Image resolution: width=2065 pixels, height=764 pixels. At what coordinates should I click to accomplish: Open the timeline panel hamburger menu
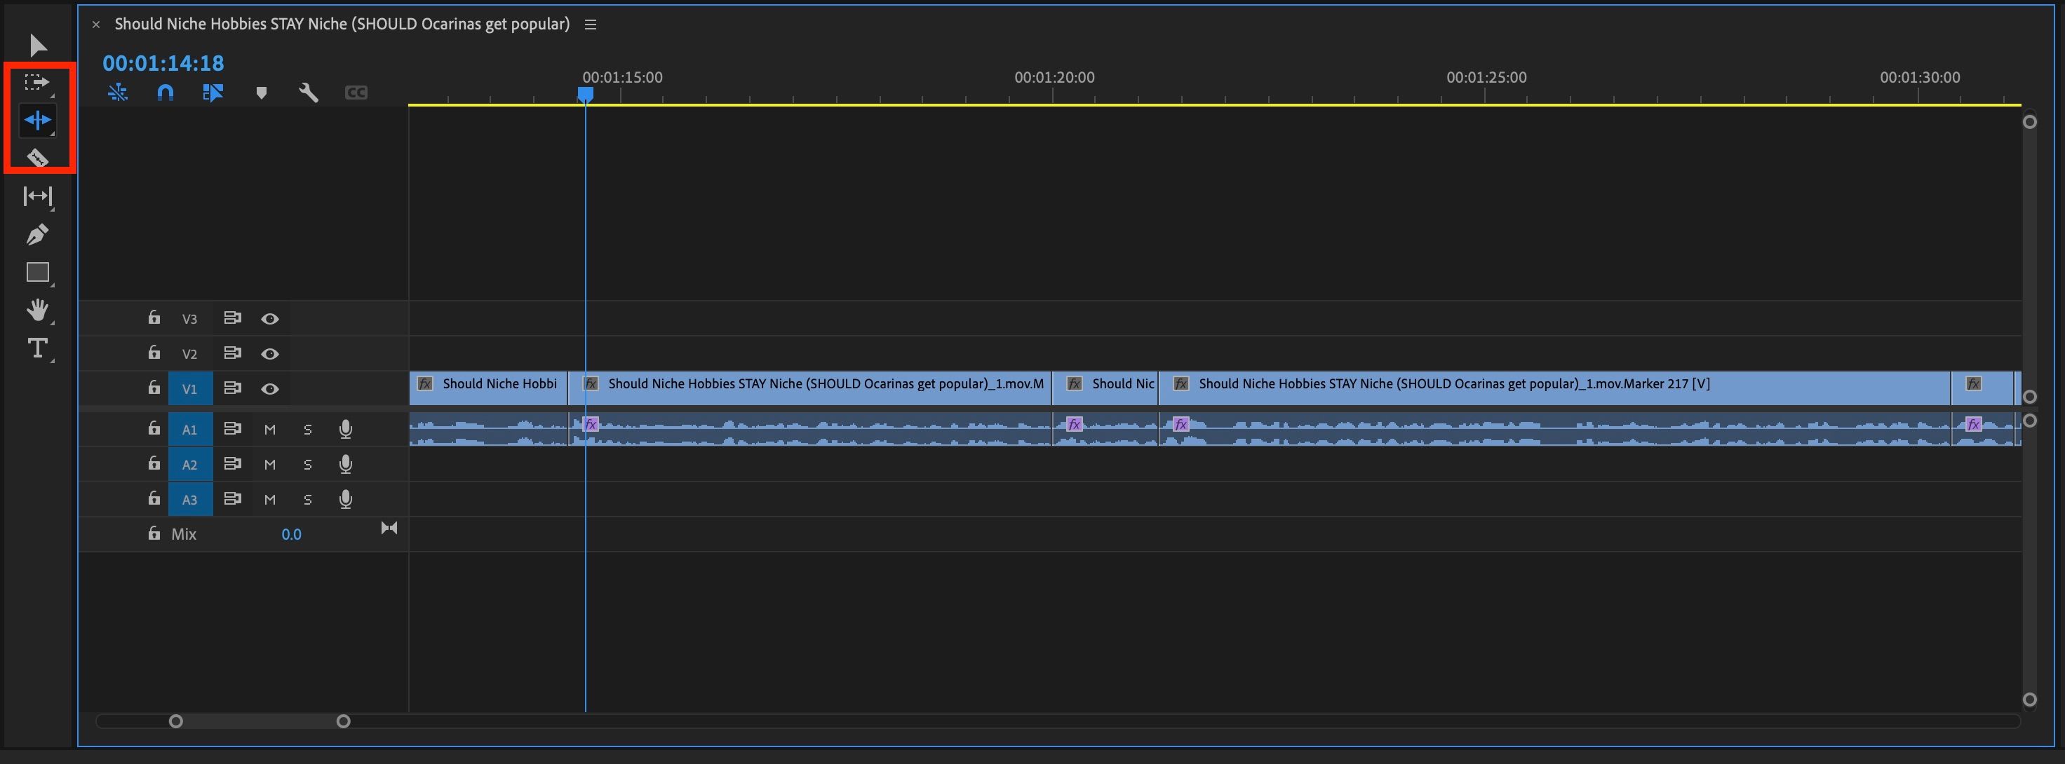click(x=591, y=24)
